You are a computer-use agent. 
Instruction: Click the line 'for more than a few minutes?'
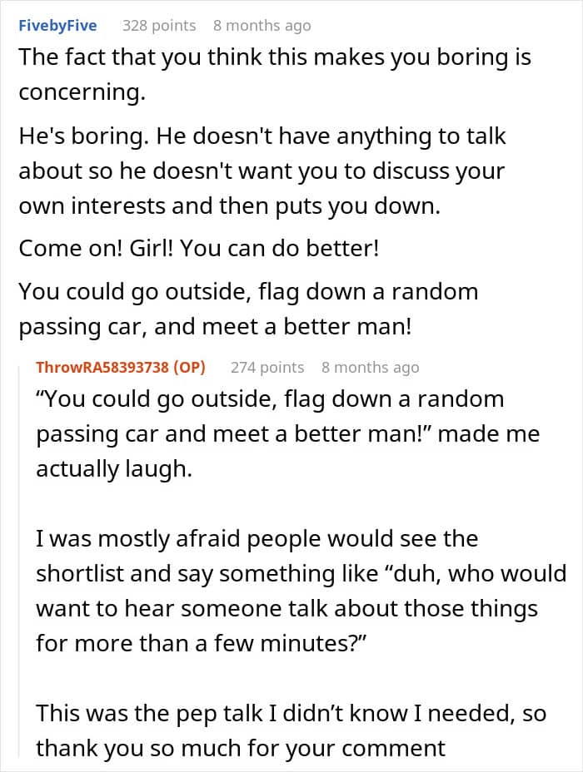[x=202, y=644]
